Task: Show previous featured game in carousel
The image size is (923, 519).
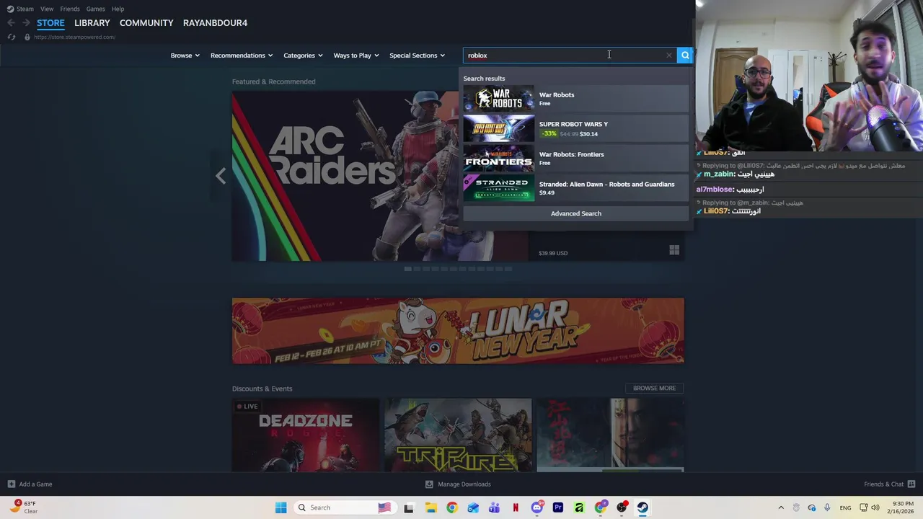Action: click(221, 176)
